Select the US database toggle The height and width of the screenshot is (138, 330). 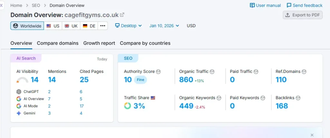53,26
